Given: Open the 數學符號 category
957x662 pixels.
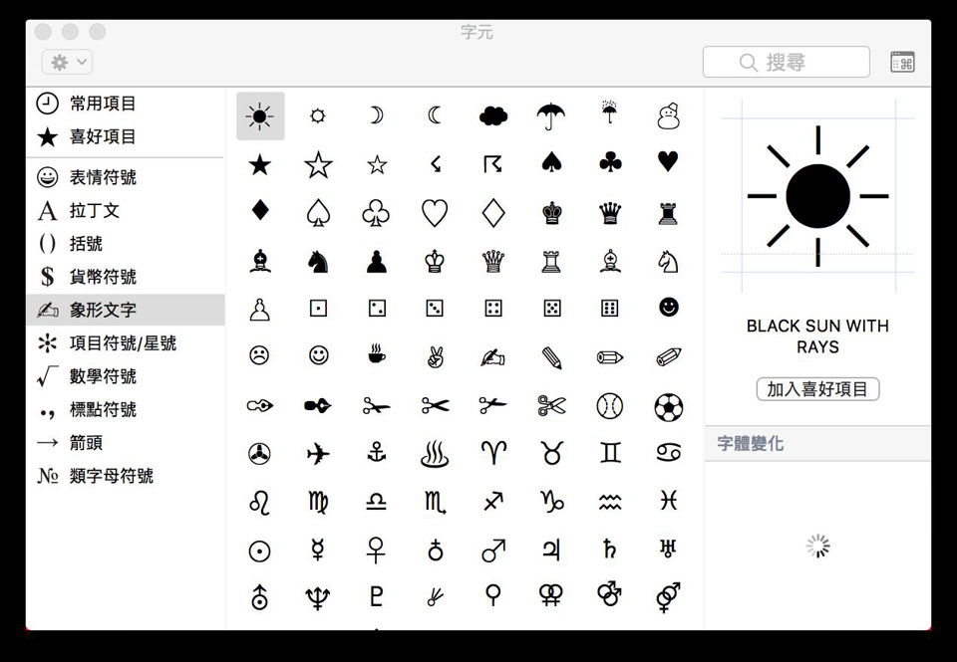Looking at the screenshot, I should [102, 376].
